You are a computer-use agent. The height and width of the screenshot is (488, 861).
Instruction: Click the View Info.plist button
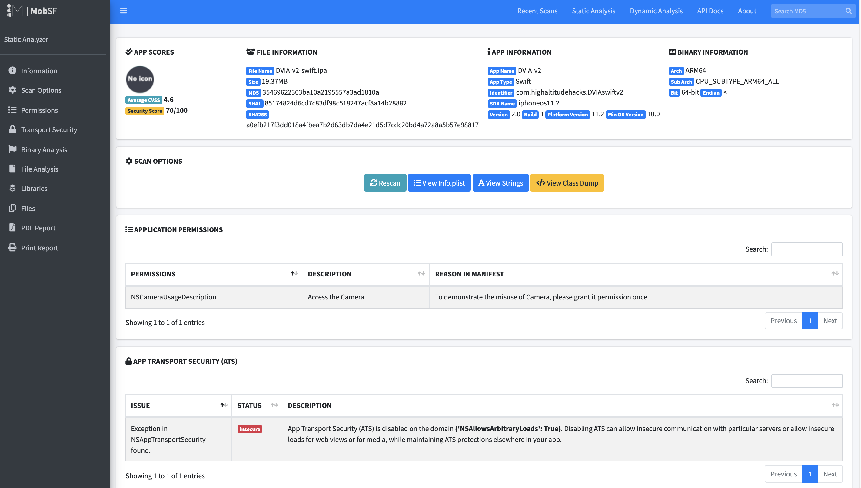(439, 183)
